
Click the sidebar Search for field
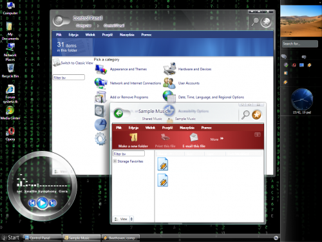(300, 44)
